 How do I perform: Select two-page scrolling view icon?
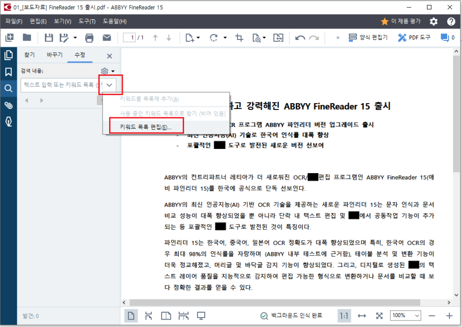(x=184, y=316)
